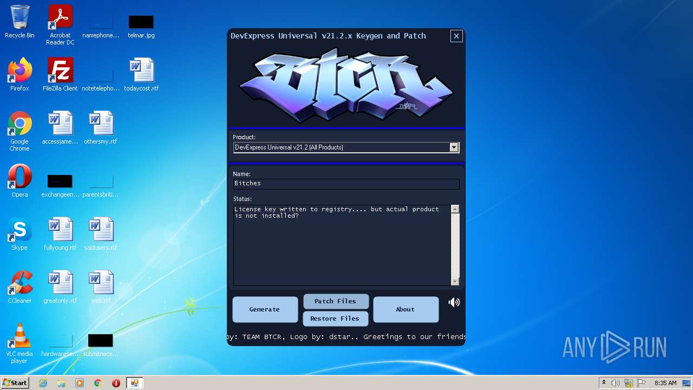Click the Status box scroll-down arrow
The width and height of the screenshot is (693, 390).
pyautogui.click(x=455, y=282)
